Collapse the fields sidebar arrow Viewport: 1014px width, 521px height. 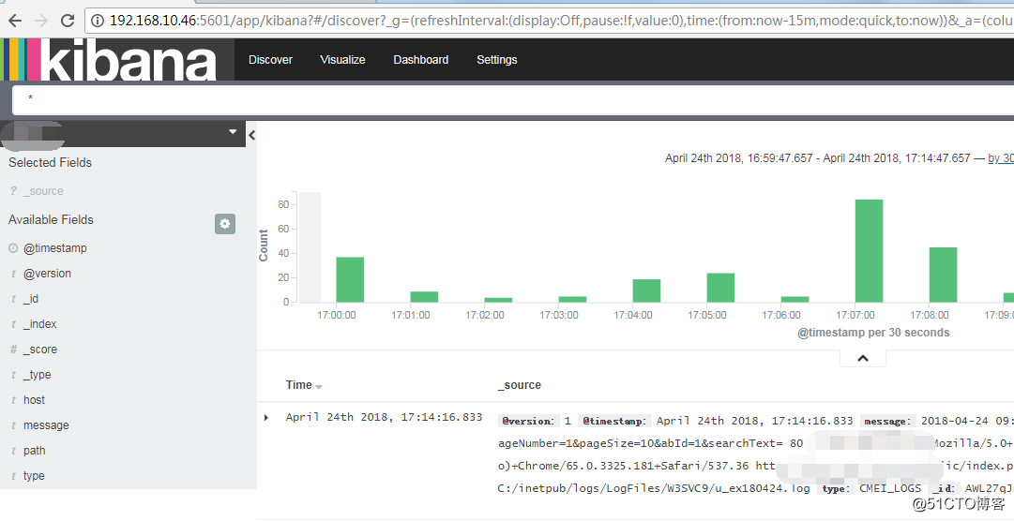(x=251, y=135)
